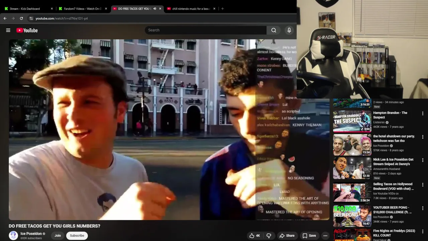This screenshot has width=428, height=241.
Task: Open options for Nick Lee Denny's video
Action: click(x=423, y=160)
